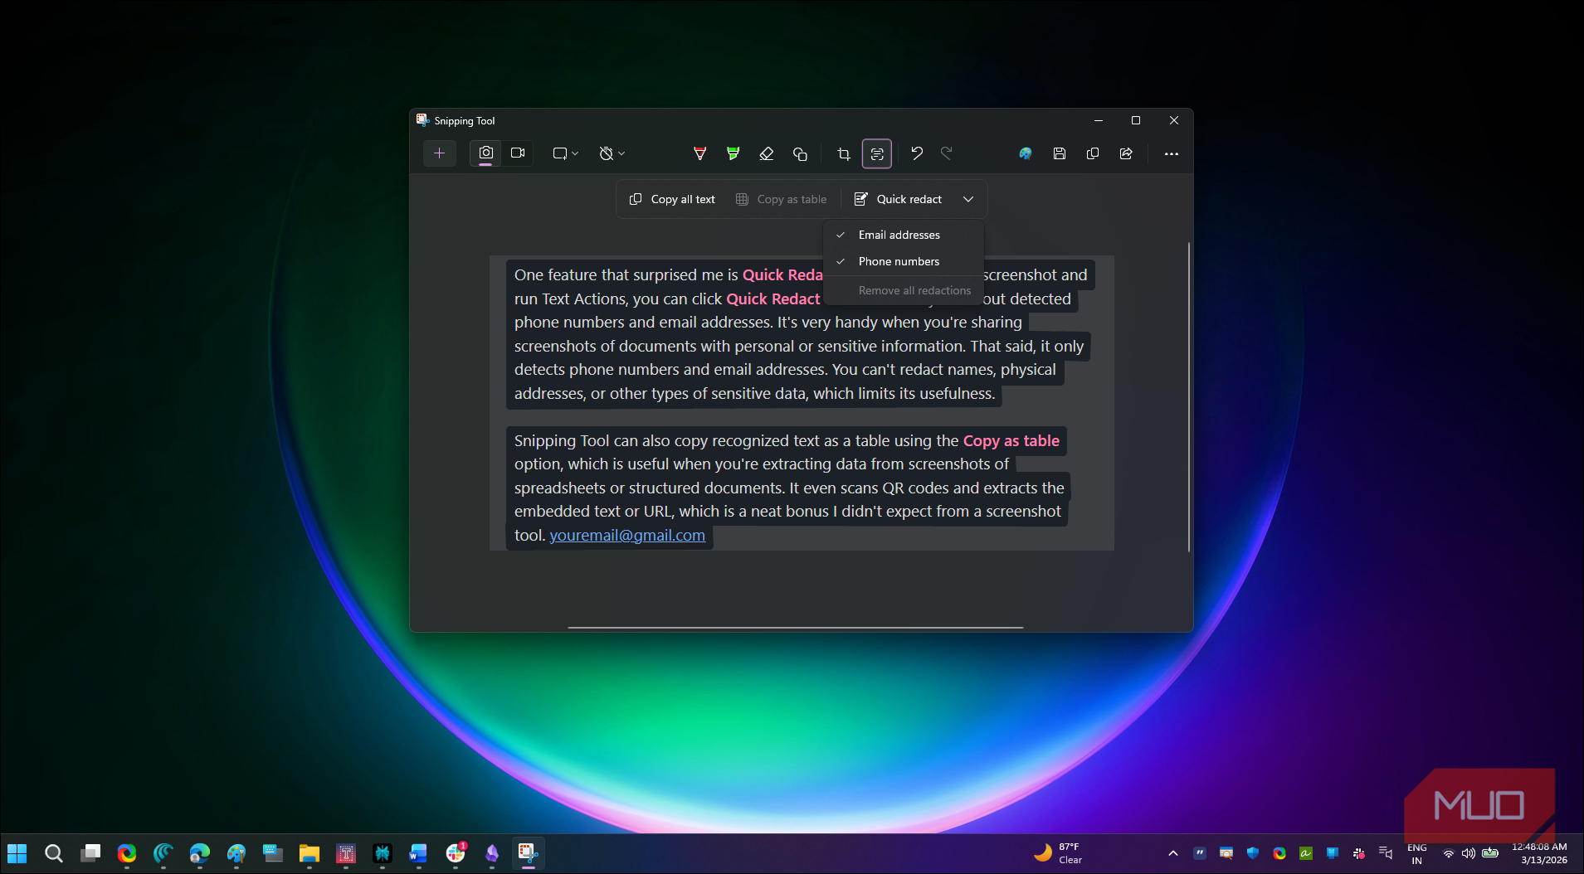The width and height of the screenshot is (1584, 874).
Task: Select the green Highlighter tool
Action: 733,153
